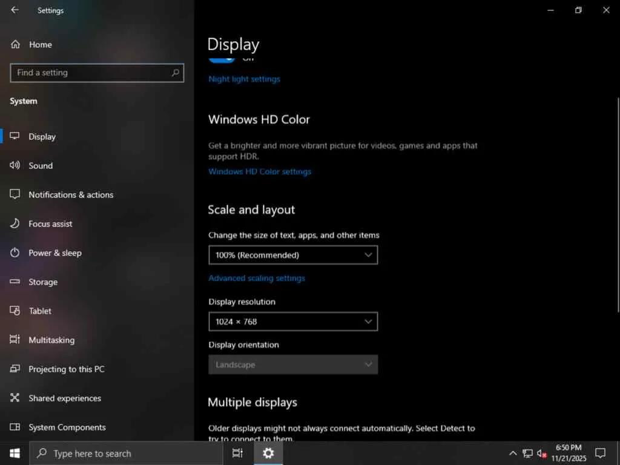Viewport: 620px width, 465px height.
Task: Focus the Find a setting search box
Action: point(97,73)
